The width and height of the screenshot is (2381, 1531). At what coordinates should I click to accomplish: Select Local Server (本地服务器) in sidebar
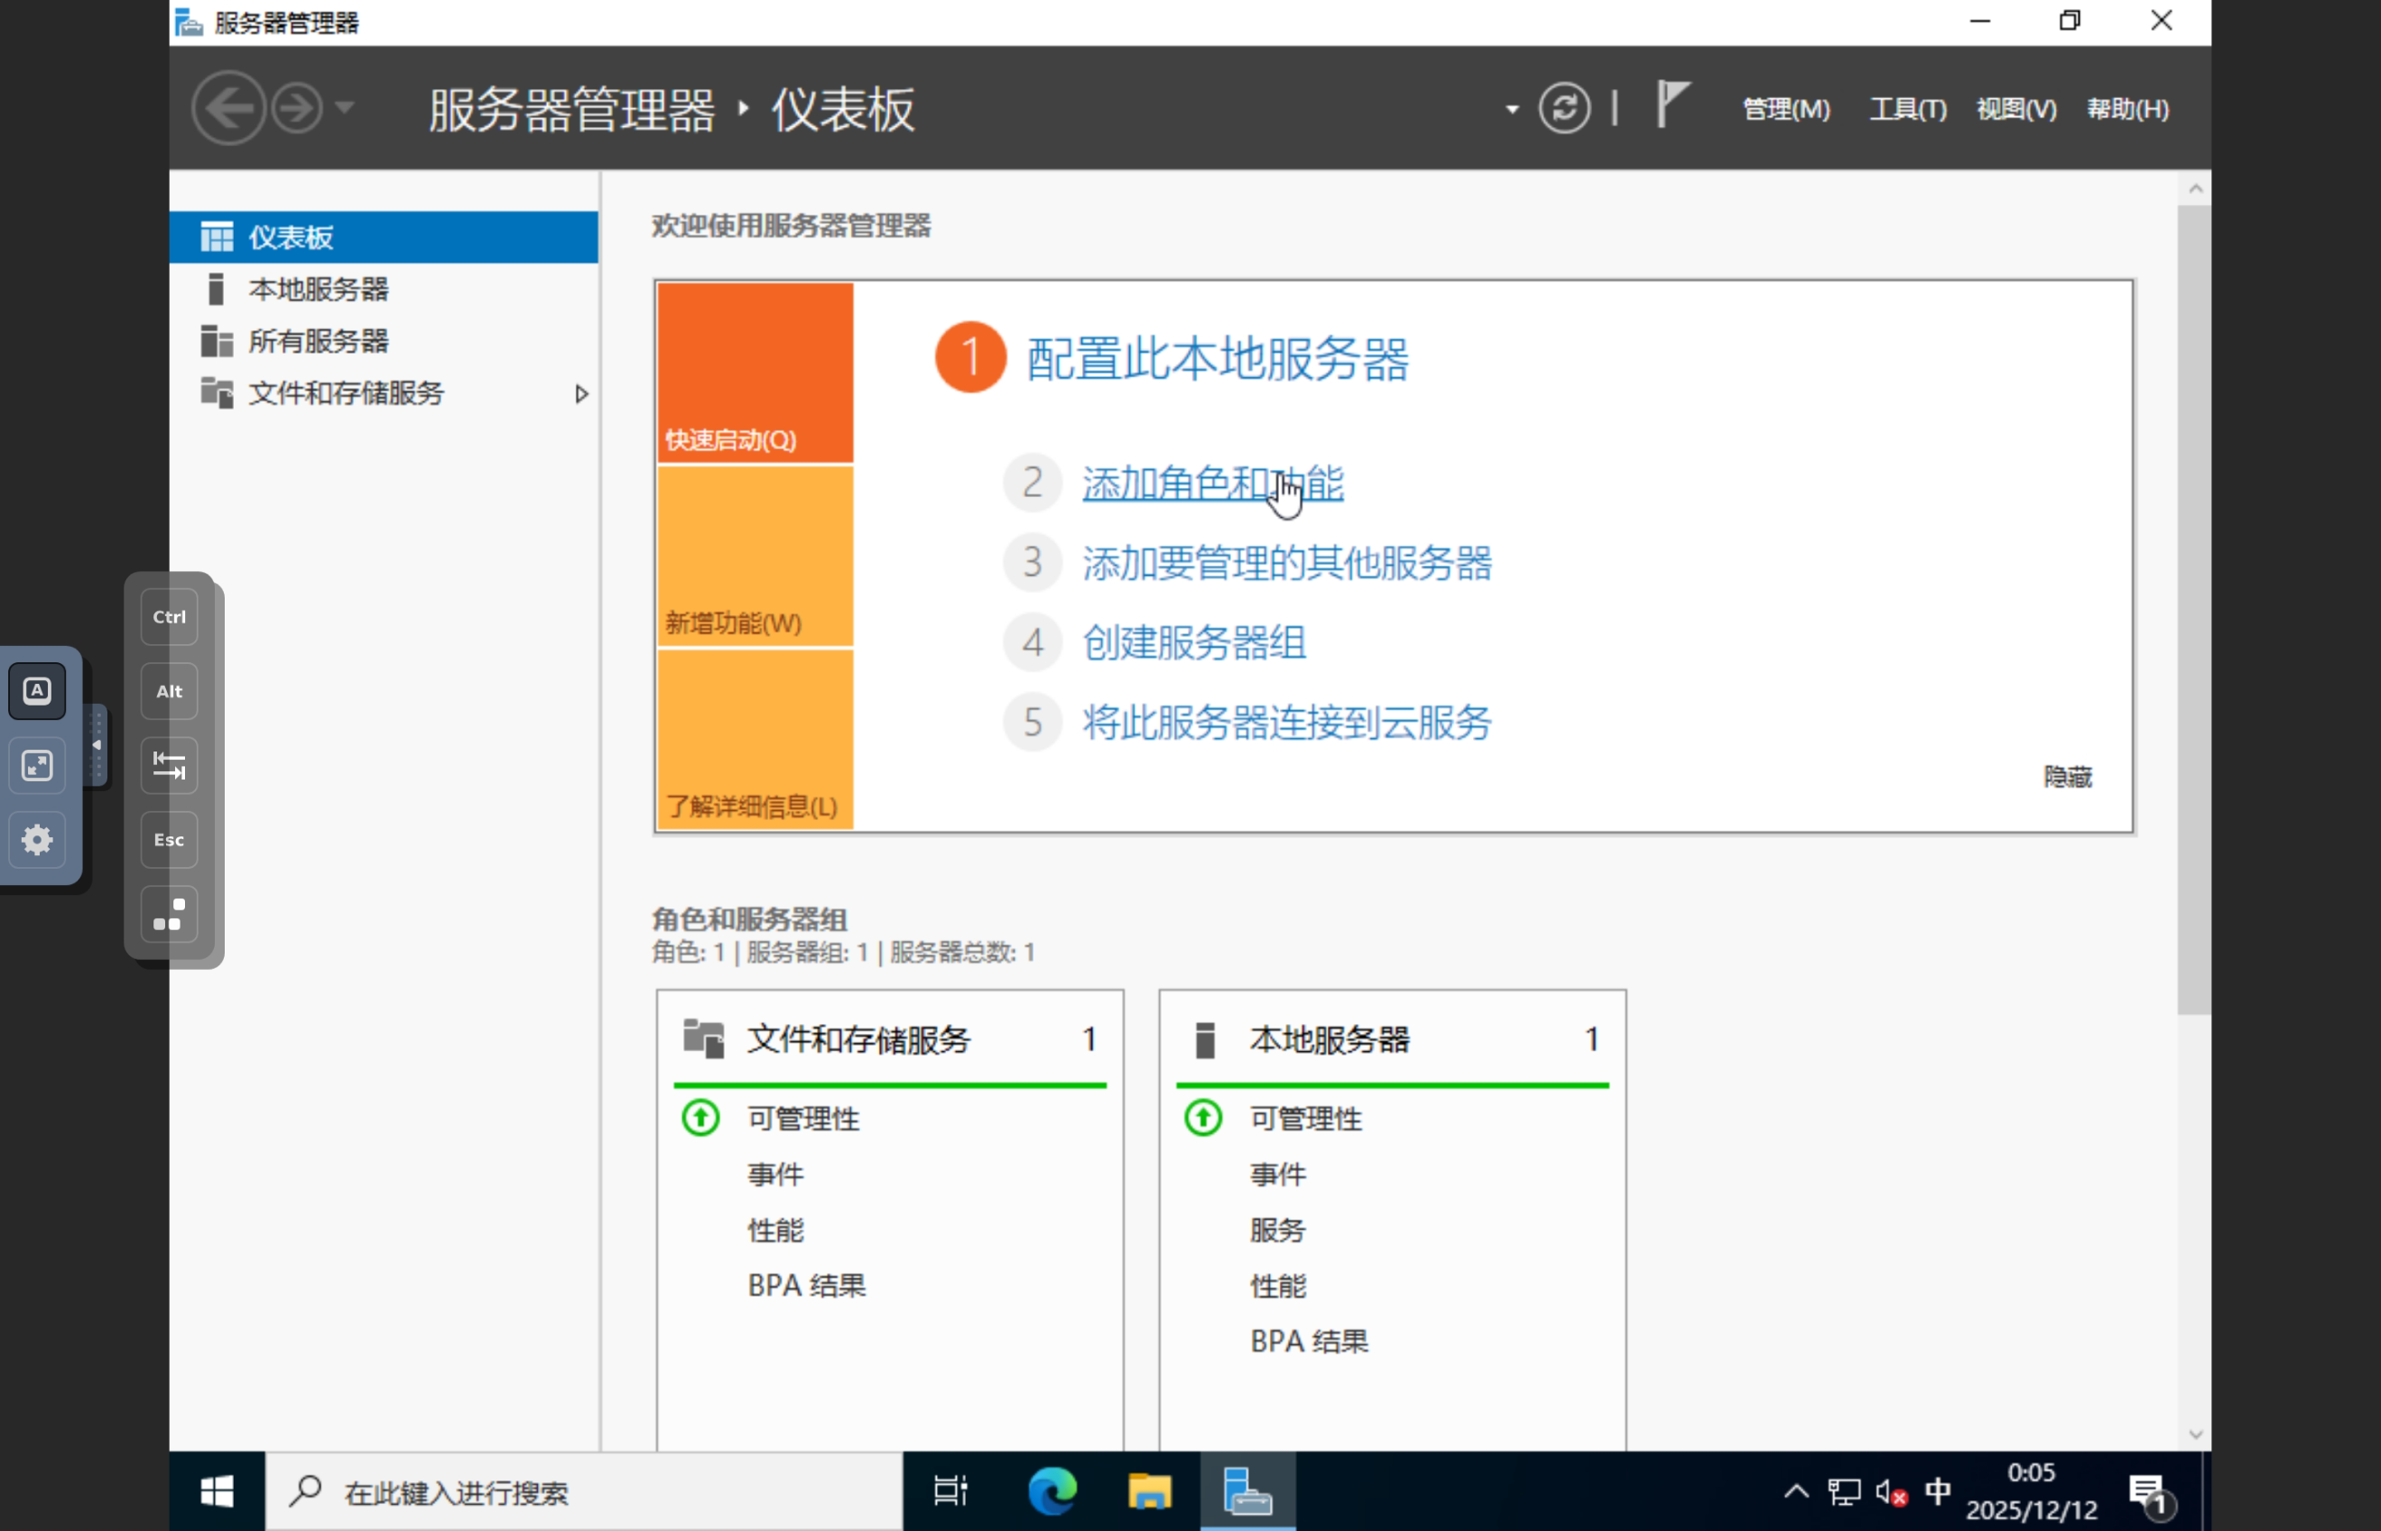click(318, 290)
